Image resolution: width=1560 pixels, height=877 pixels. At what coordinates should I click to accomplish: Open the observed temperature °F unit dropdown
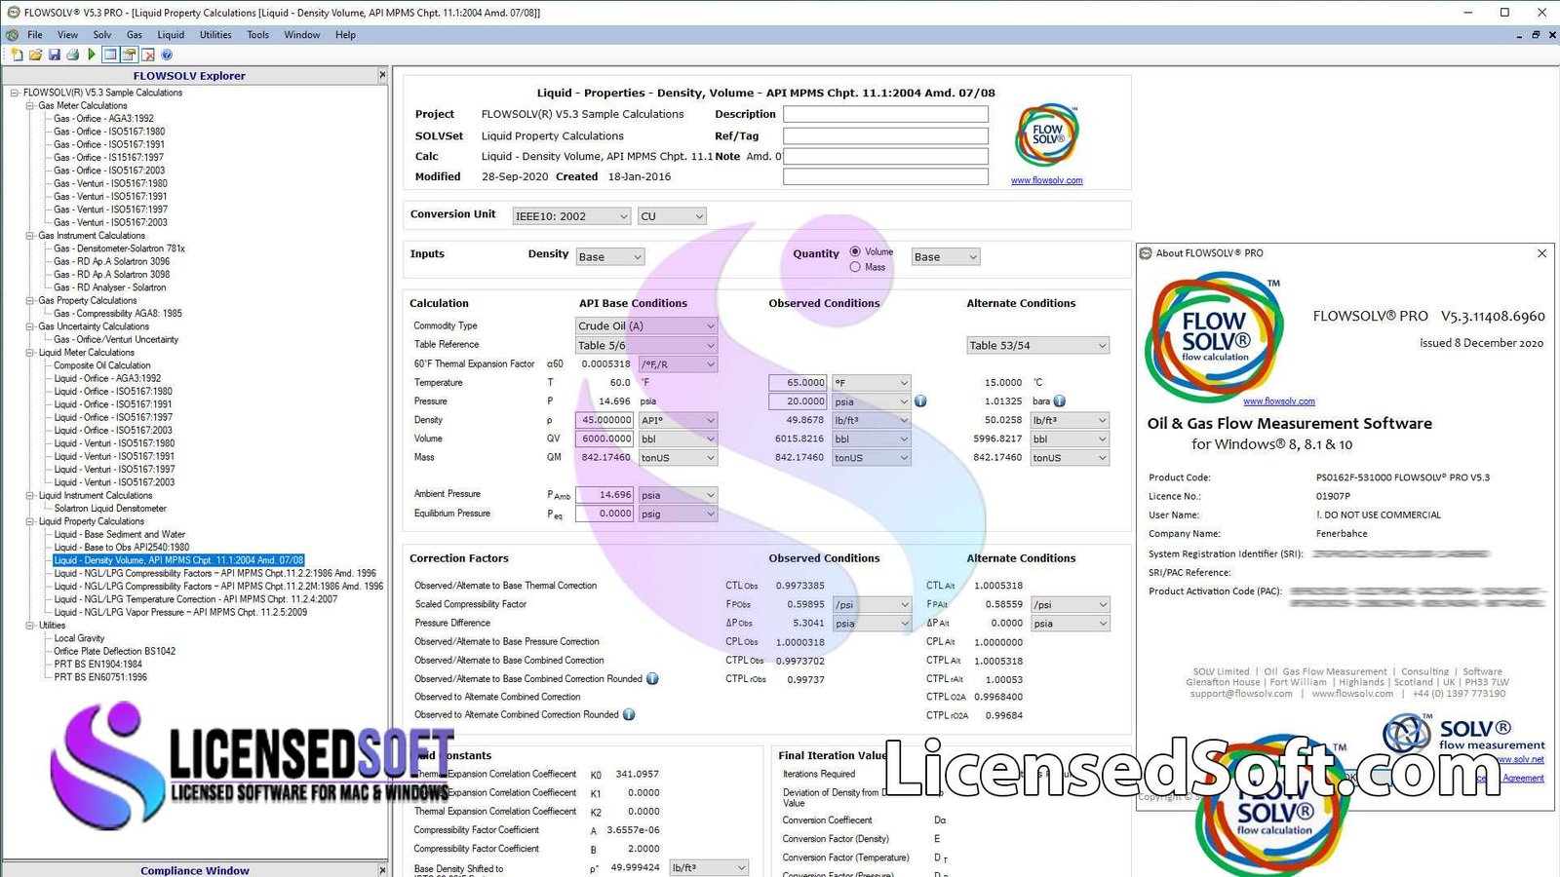click(x=871, y=383)
